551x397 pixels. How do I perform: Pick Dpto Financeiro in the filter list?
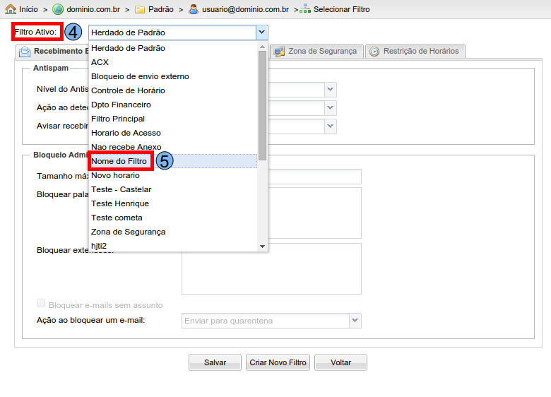click(x=121, y=105)
